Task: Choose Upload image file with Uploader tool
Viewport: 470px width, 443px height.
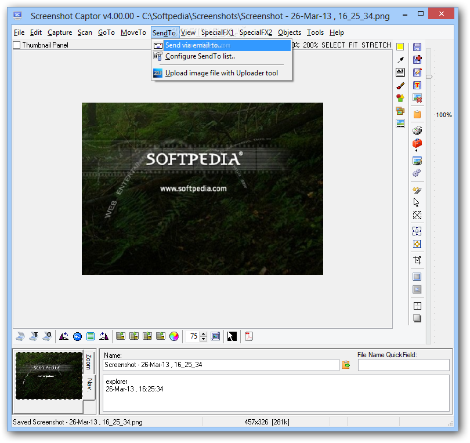Action: tap(222, 73)
